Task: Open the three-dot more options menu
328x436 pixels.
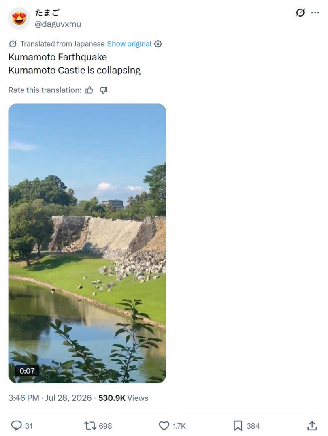Action: (x=315, y=13)
